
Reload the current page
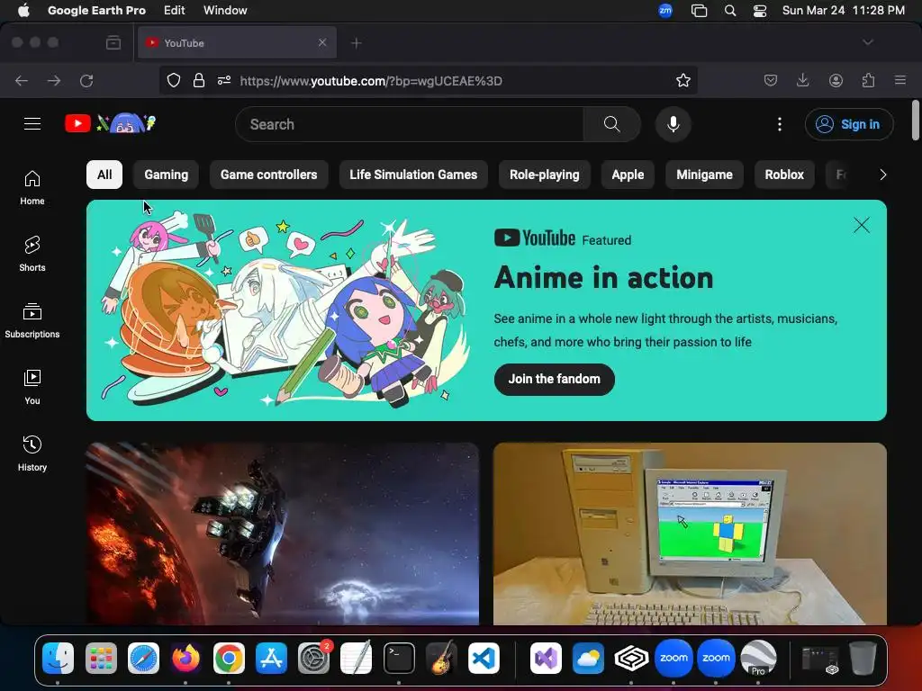pos(86,80)
